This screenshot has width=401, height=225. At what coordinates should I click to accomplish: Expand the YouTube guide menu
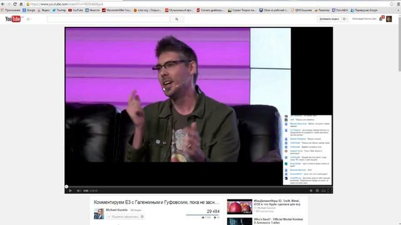tap(29, 19)
